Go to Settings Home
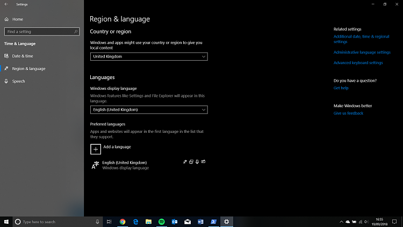The width and height of the screenshot is (403, 227). (x=17, y=19)
